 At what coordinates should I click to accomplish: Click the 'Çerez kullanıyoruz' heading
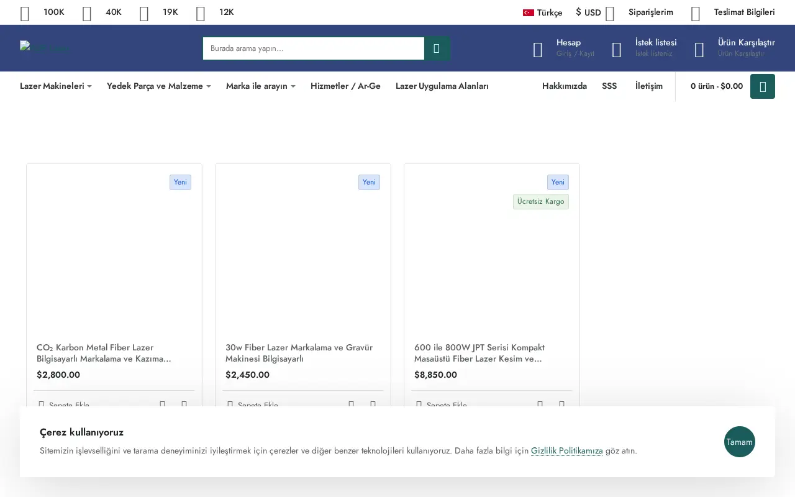point(81,432)
